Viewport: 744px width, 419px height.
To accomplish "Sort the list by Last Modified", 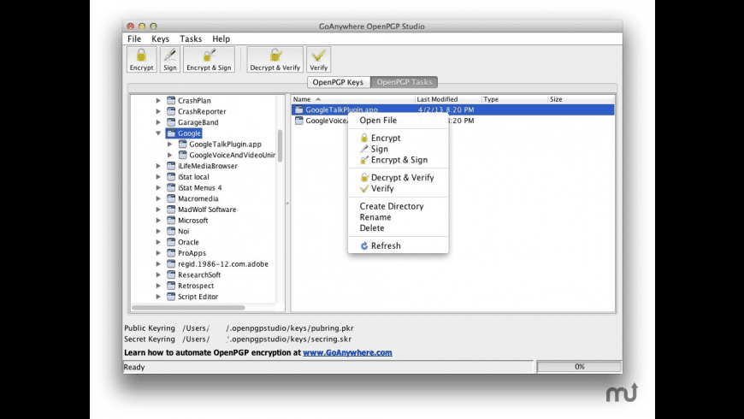I will [x=448, y=99].
